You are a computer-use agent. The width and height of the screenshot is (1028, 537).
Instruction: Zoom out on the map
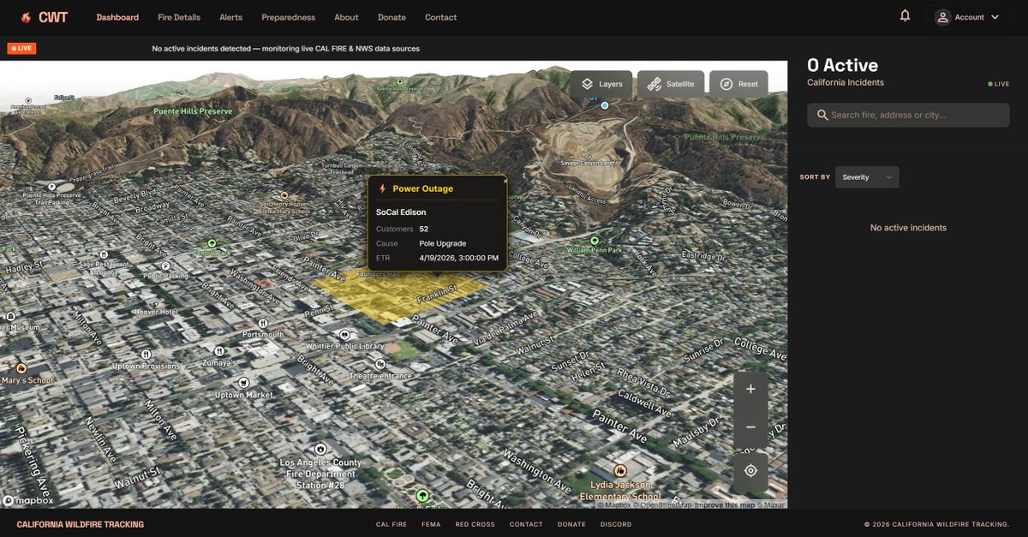pyautogui.click(x=750, y=427)
